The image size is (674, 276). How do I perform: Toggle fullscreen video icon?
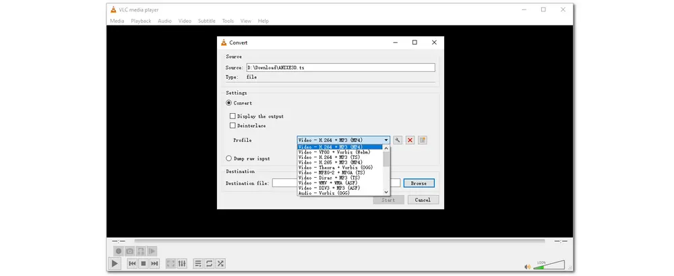tap(171, 264)
